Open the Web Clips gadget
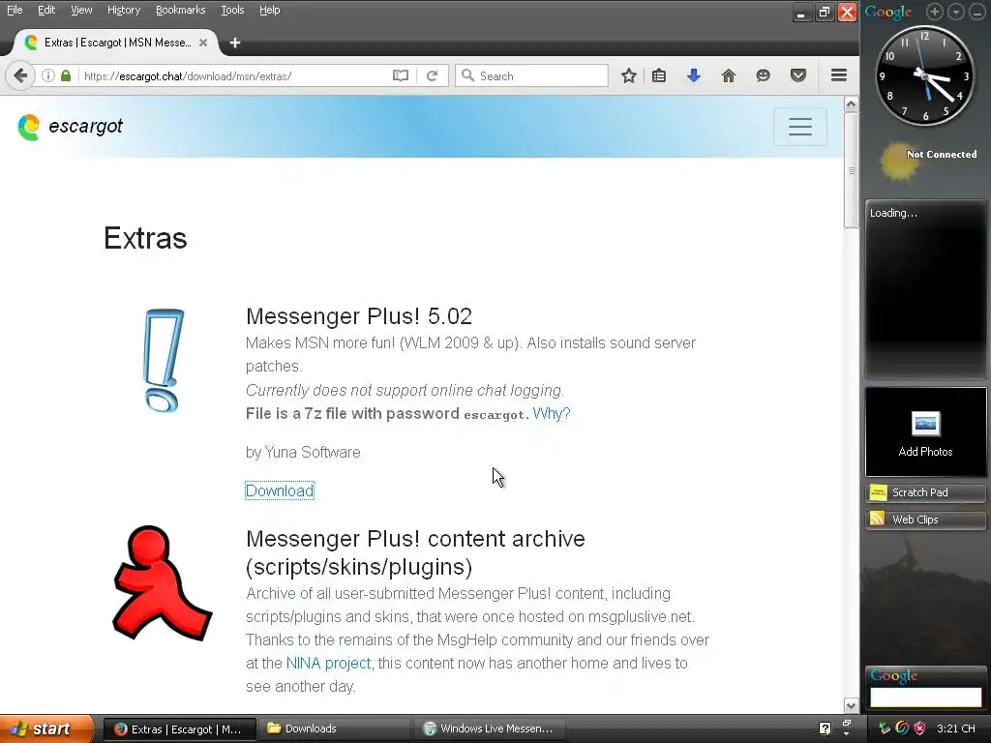 coord(925,520)
